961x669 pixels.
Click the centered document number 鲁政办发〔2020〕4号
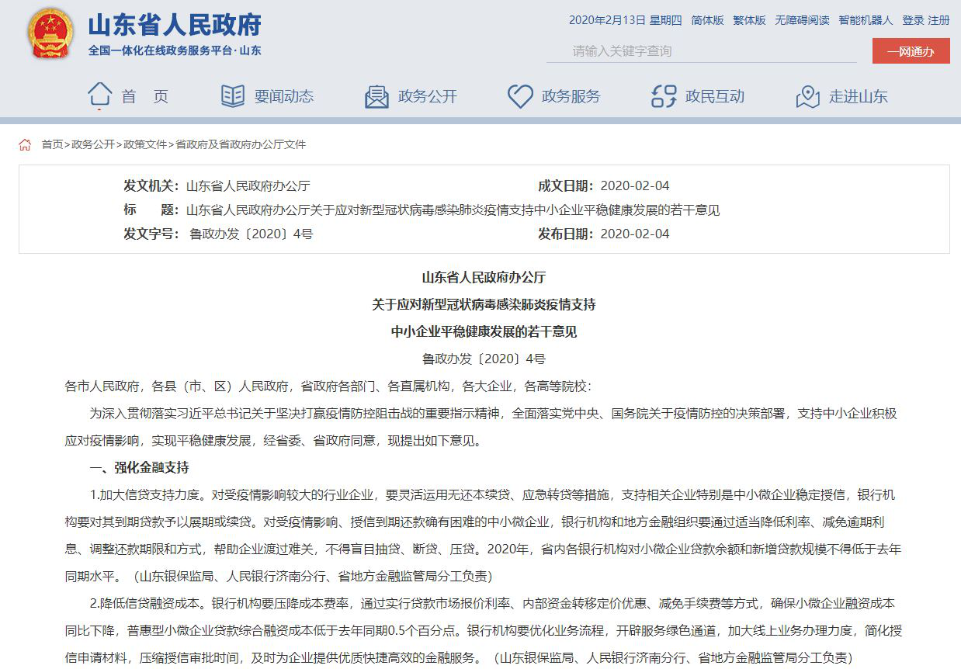484,359
